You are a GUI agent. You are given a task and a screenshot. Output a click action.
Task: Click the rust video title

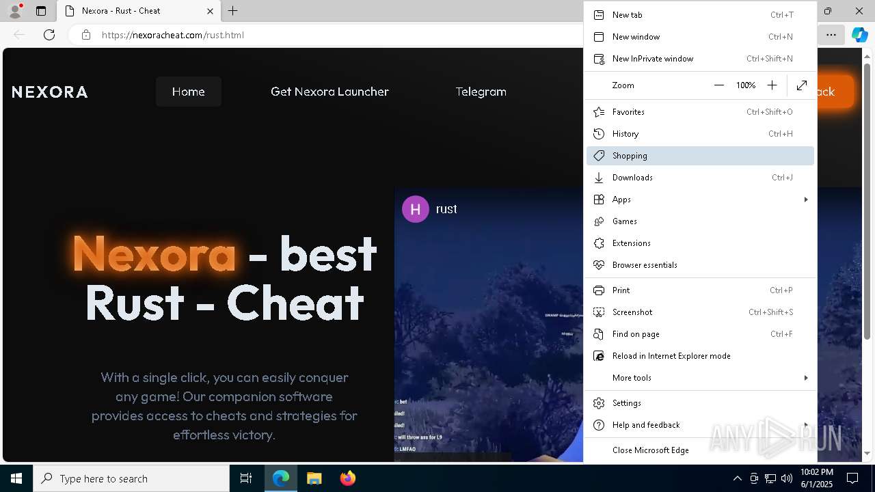446,209
